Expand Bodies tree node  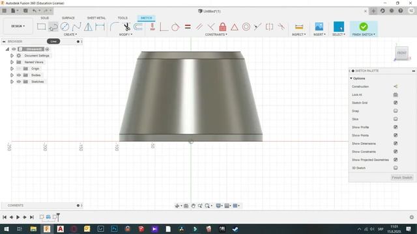click(12, 75)
